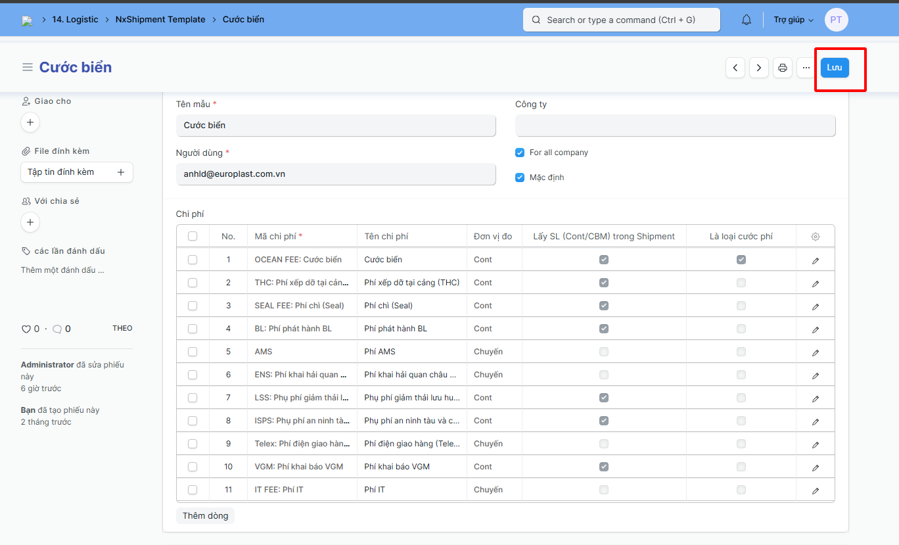This screenshot has height=545, width=899.
Task: Click the Lưu save button
Action: (835, 68)
